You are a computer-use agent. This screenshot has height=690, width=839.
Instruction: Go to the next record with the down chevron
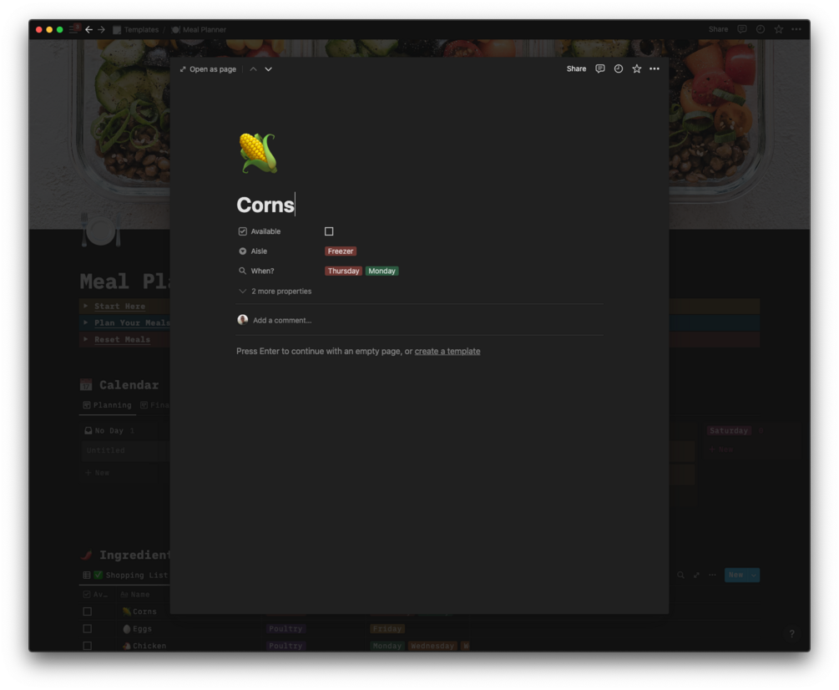[x=269, y=69]
